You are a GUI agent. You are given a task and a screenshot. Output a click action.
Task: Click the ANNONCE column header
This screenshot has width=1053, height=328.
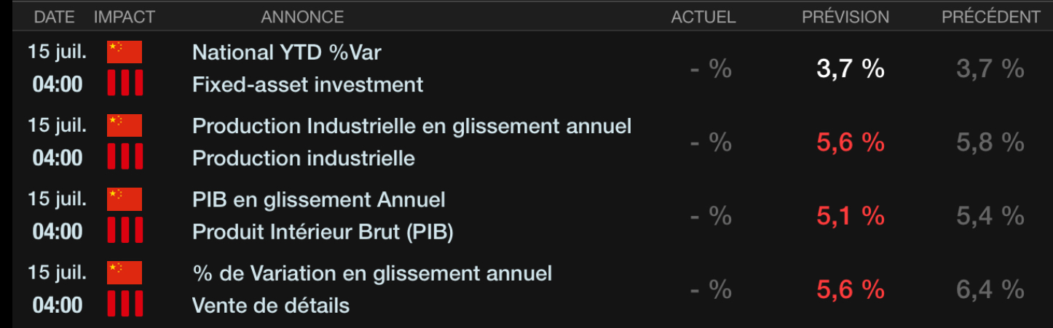(x=302, y=17)
